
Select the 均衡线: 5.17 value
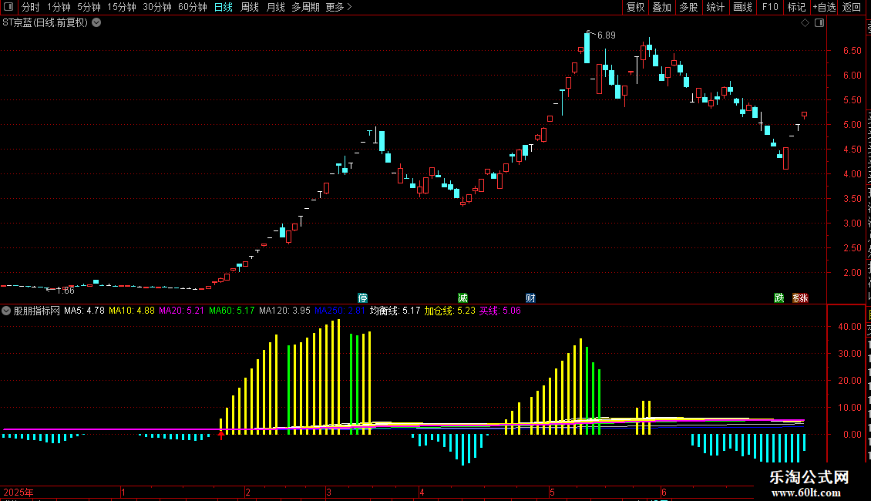tap(395, 311)
